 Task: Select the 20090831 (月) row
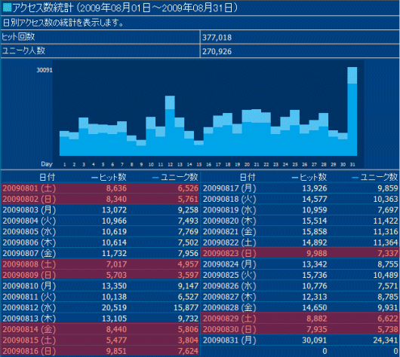(300, 340)
